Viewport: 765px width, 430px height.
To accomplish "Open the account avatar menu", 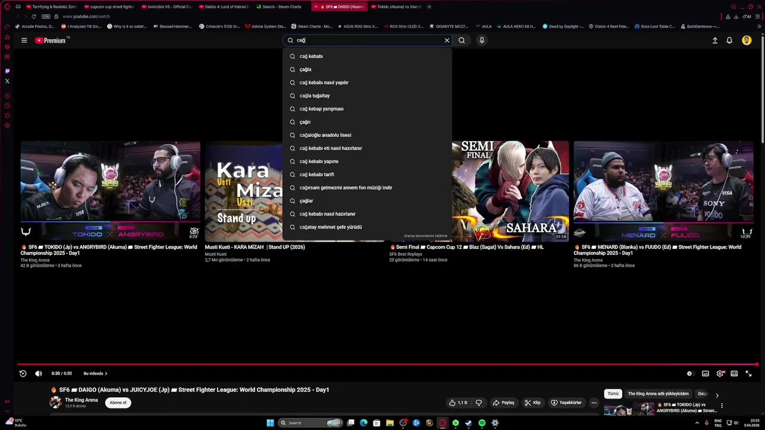I will (746, 40).
